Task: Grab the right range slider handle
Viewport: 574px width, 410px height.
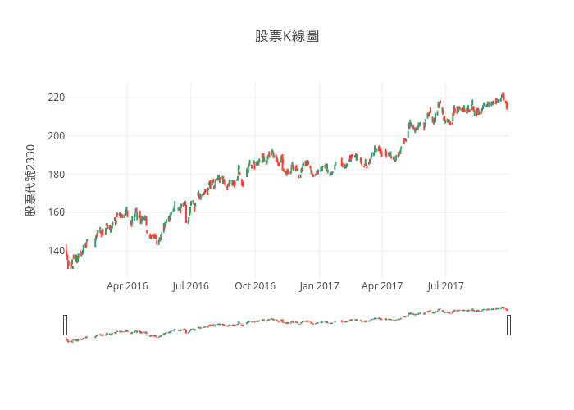Action: pos(508,325)
